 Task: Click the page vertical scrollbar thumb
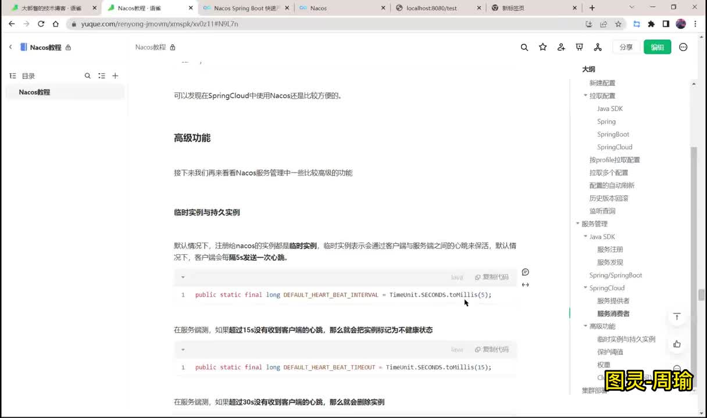click(x=702, y=295)
